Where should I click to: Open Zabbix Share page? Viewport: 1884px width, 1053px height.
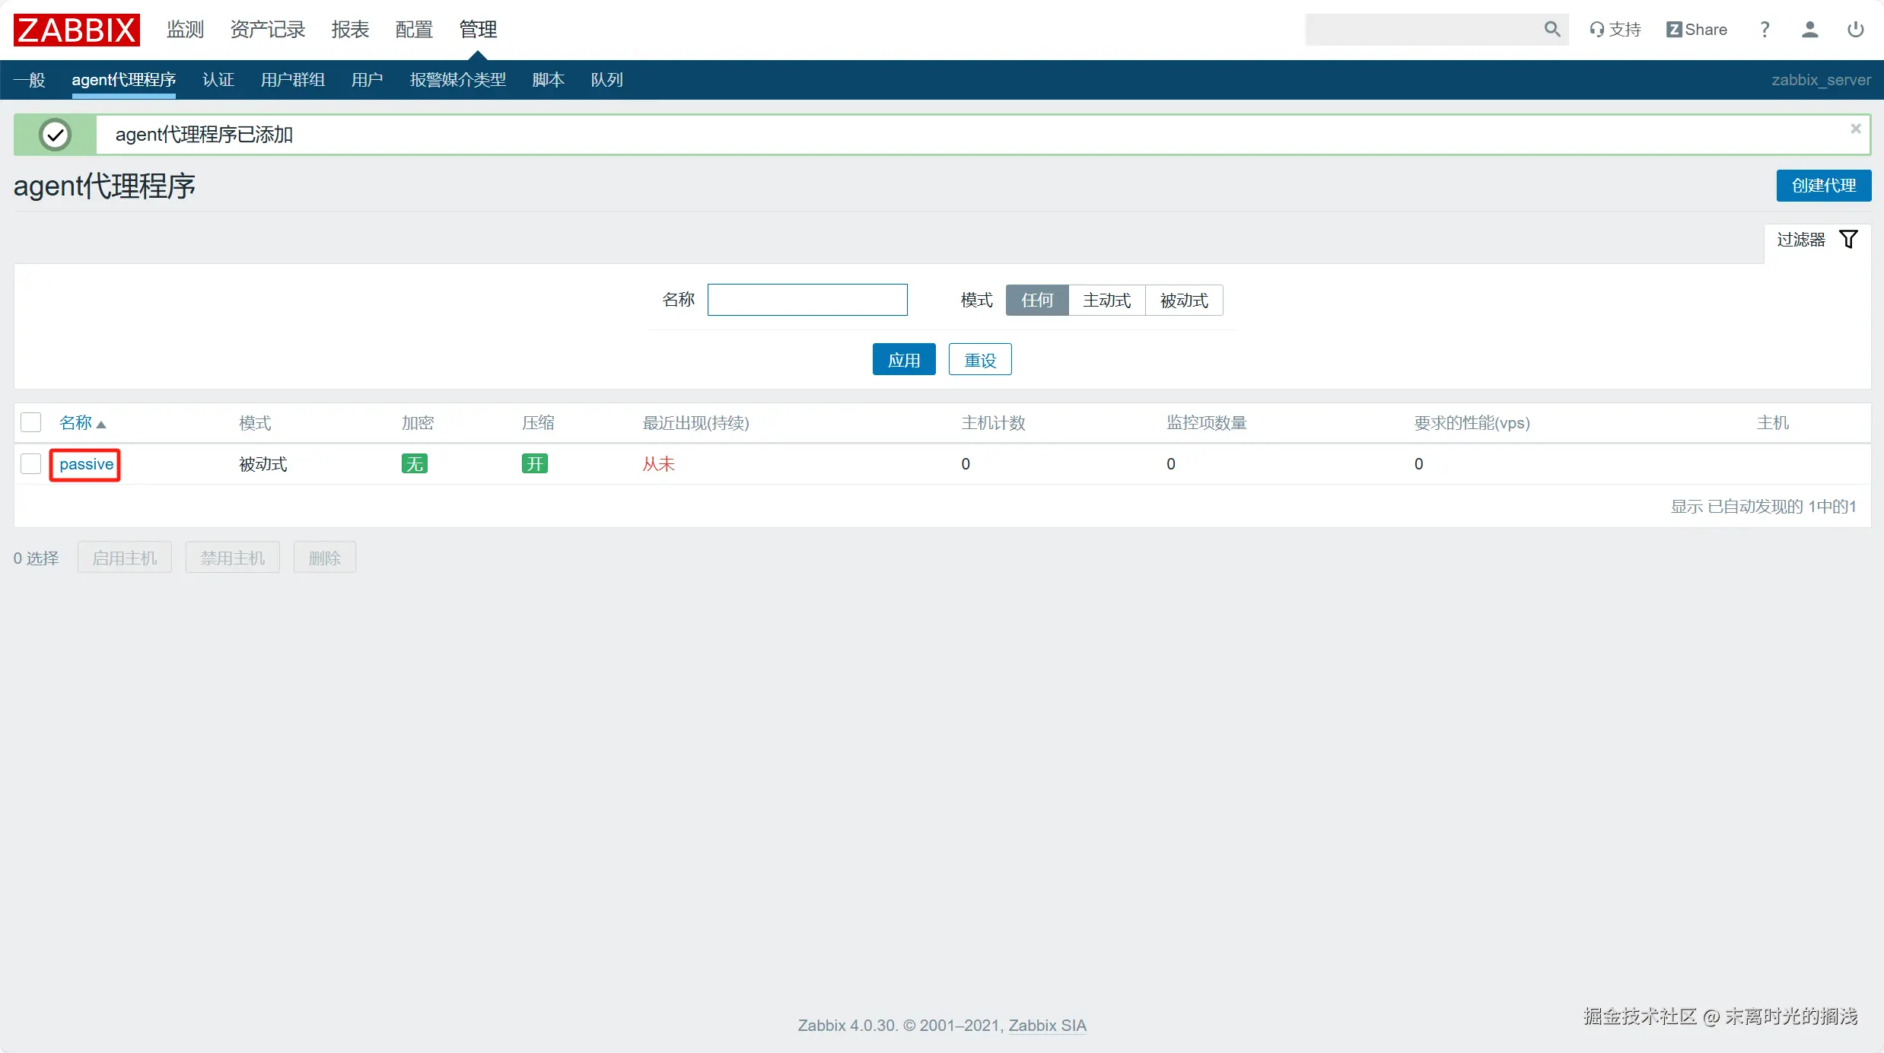tap(1696, 30)
